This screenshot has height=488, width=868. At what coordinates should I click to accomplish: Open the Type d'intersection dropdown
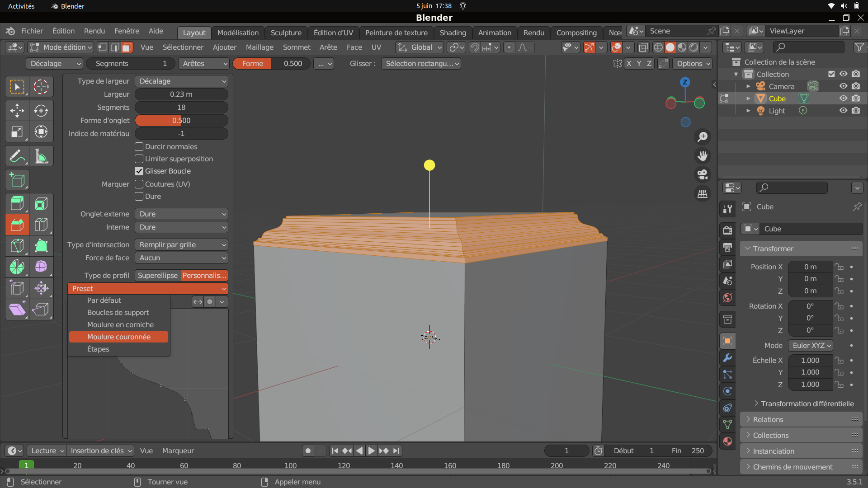coord(181,245)
